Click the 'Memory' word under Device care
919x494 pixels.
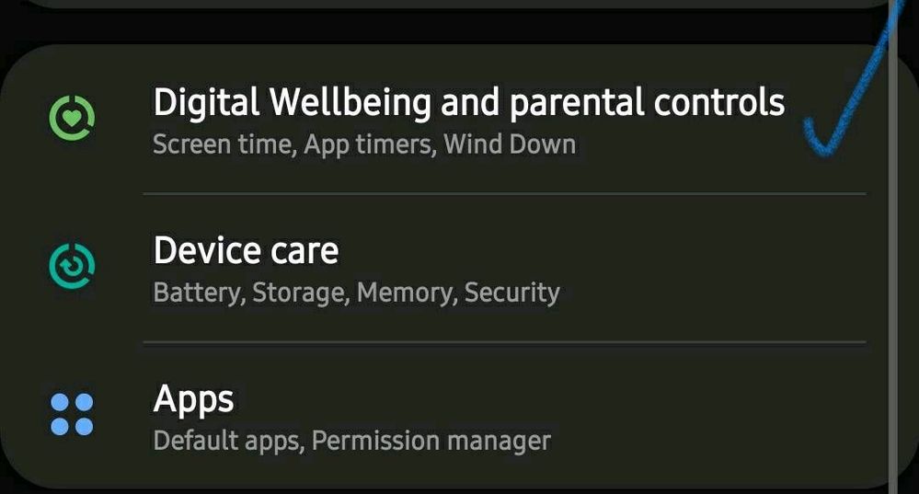(407, 293)
